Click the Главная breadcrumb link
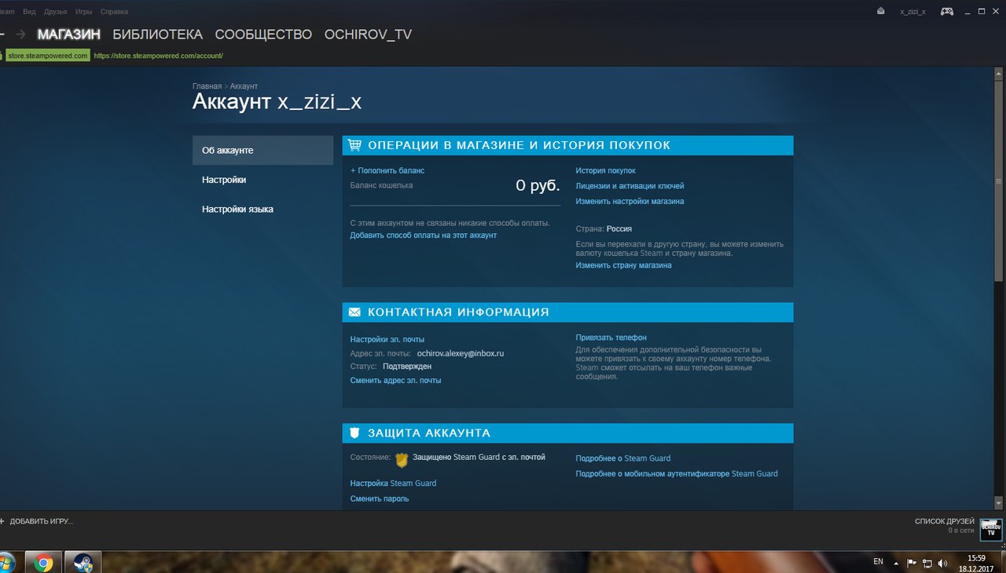 (207, 86)
